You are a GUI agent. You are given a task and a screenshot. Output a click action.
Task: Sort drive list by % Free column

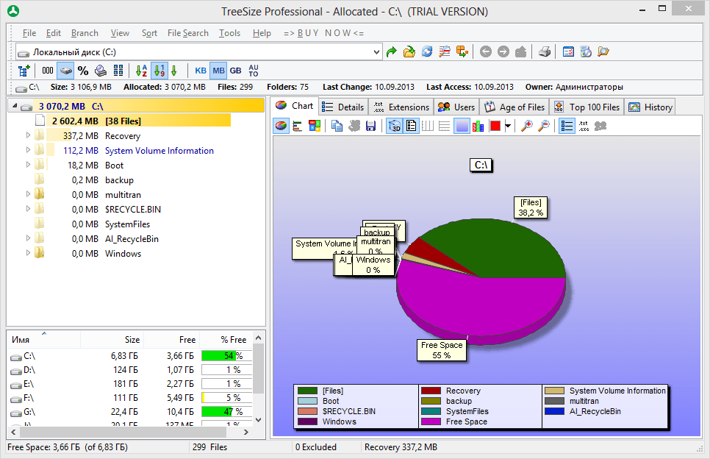[233, 339]
